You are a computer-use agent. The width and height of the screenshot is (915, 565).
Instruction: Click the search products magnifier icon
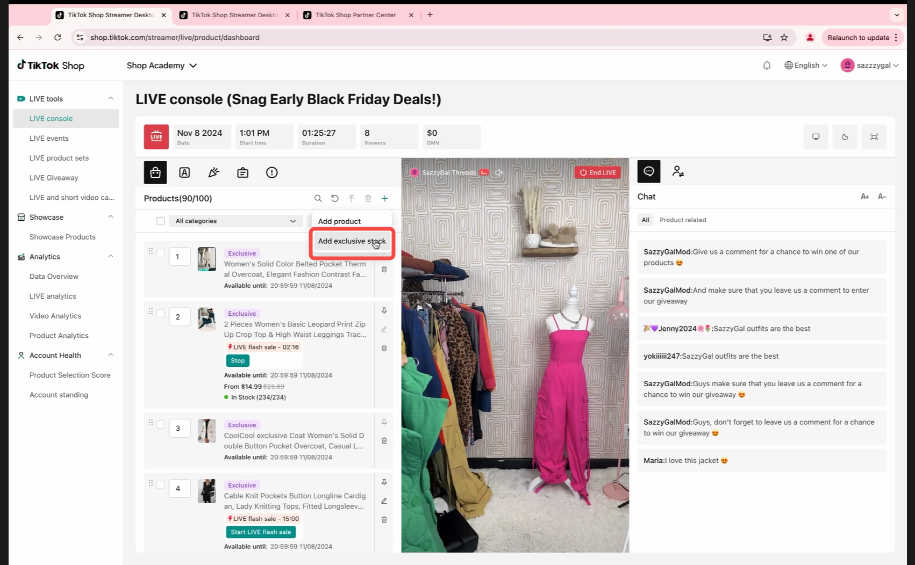coord(318,199)
